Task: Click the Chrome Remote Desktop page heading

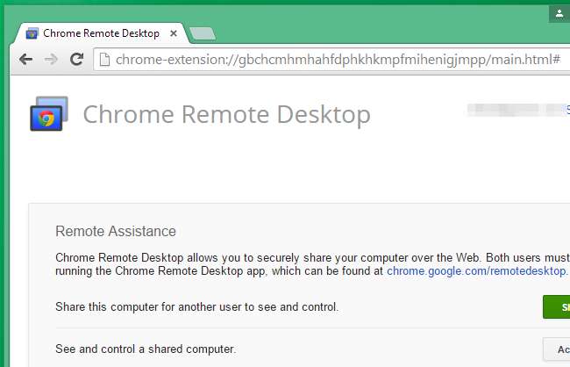Action: click(x=226, y=115)
